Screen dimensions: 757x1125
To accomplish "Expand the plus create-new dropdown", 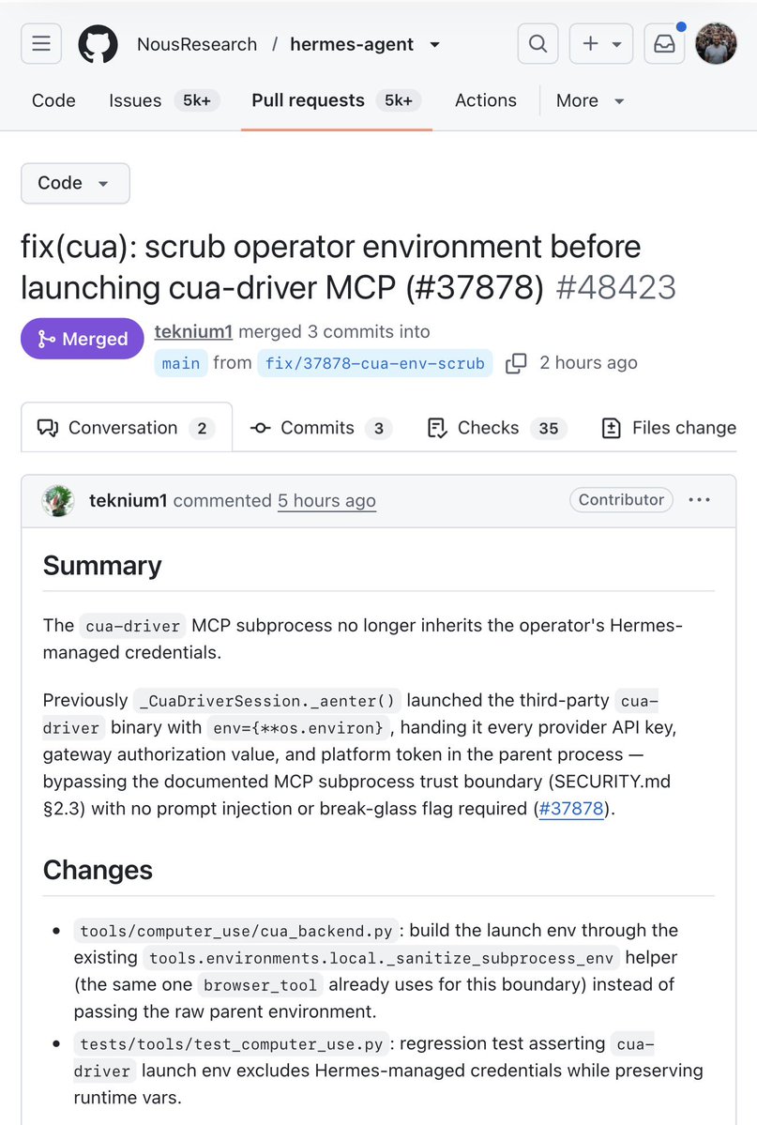I will click(601, 44).
